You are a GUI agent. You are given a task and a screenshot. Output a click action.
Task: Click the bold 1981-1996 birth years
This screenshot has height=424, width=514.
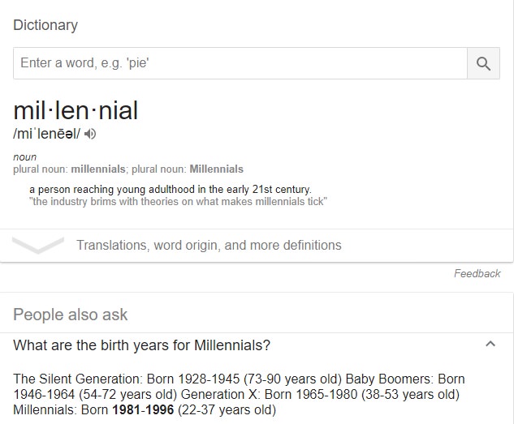point(143,409)
